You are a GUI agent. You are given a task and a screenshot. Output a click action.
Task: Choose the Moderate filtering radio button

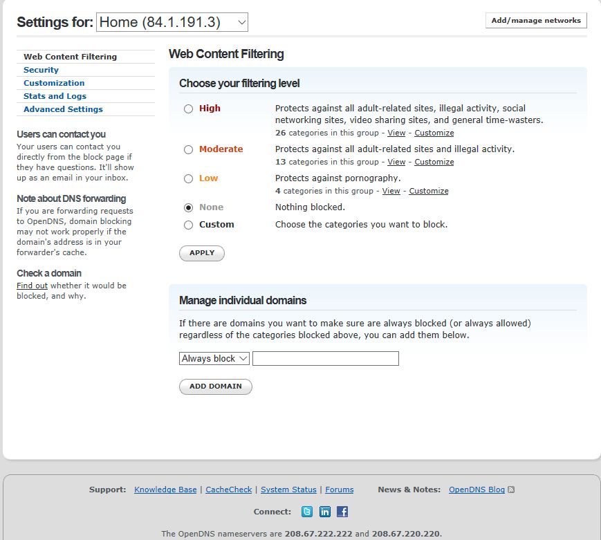click(189, 149)
